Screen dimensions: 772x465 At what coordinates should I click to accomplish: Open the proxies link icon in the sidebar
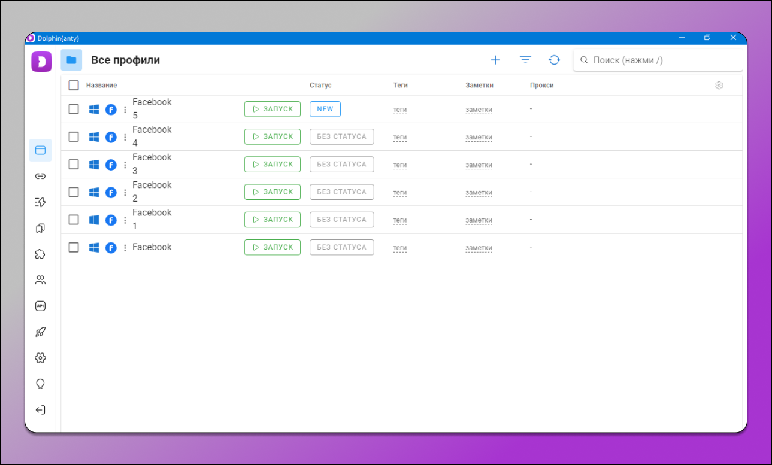coord(40,176)
